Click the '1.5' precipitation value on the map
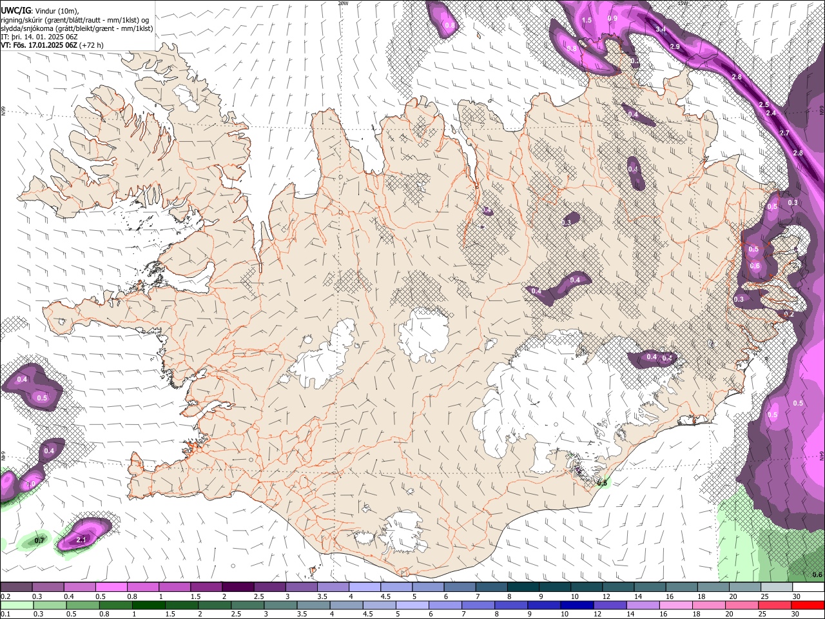Image resolution: width=825 pixels, height=619 pixels. pos(587,21)
